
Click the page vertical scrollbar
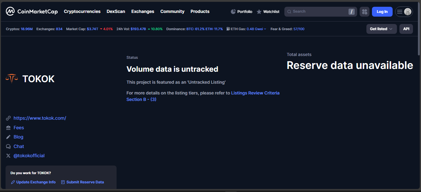[x=419, y=29]
